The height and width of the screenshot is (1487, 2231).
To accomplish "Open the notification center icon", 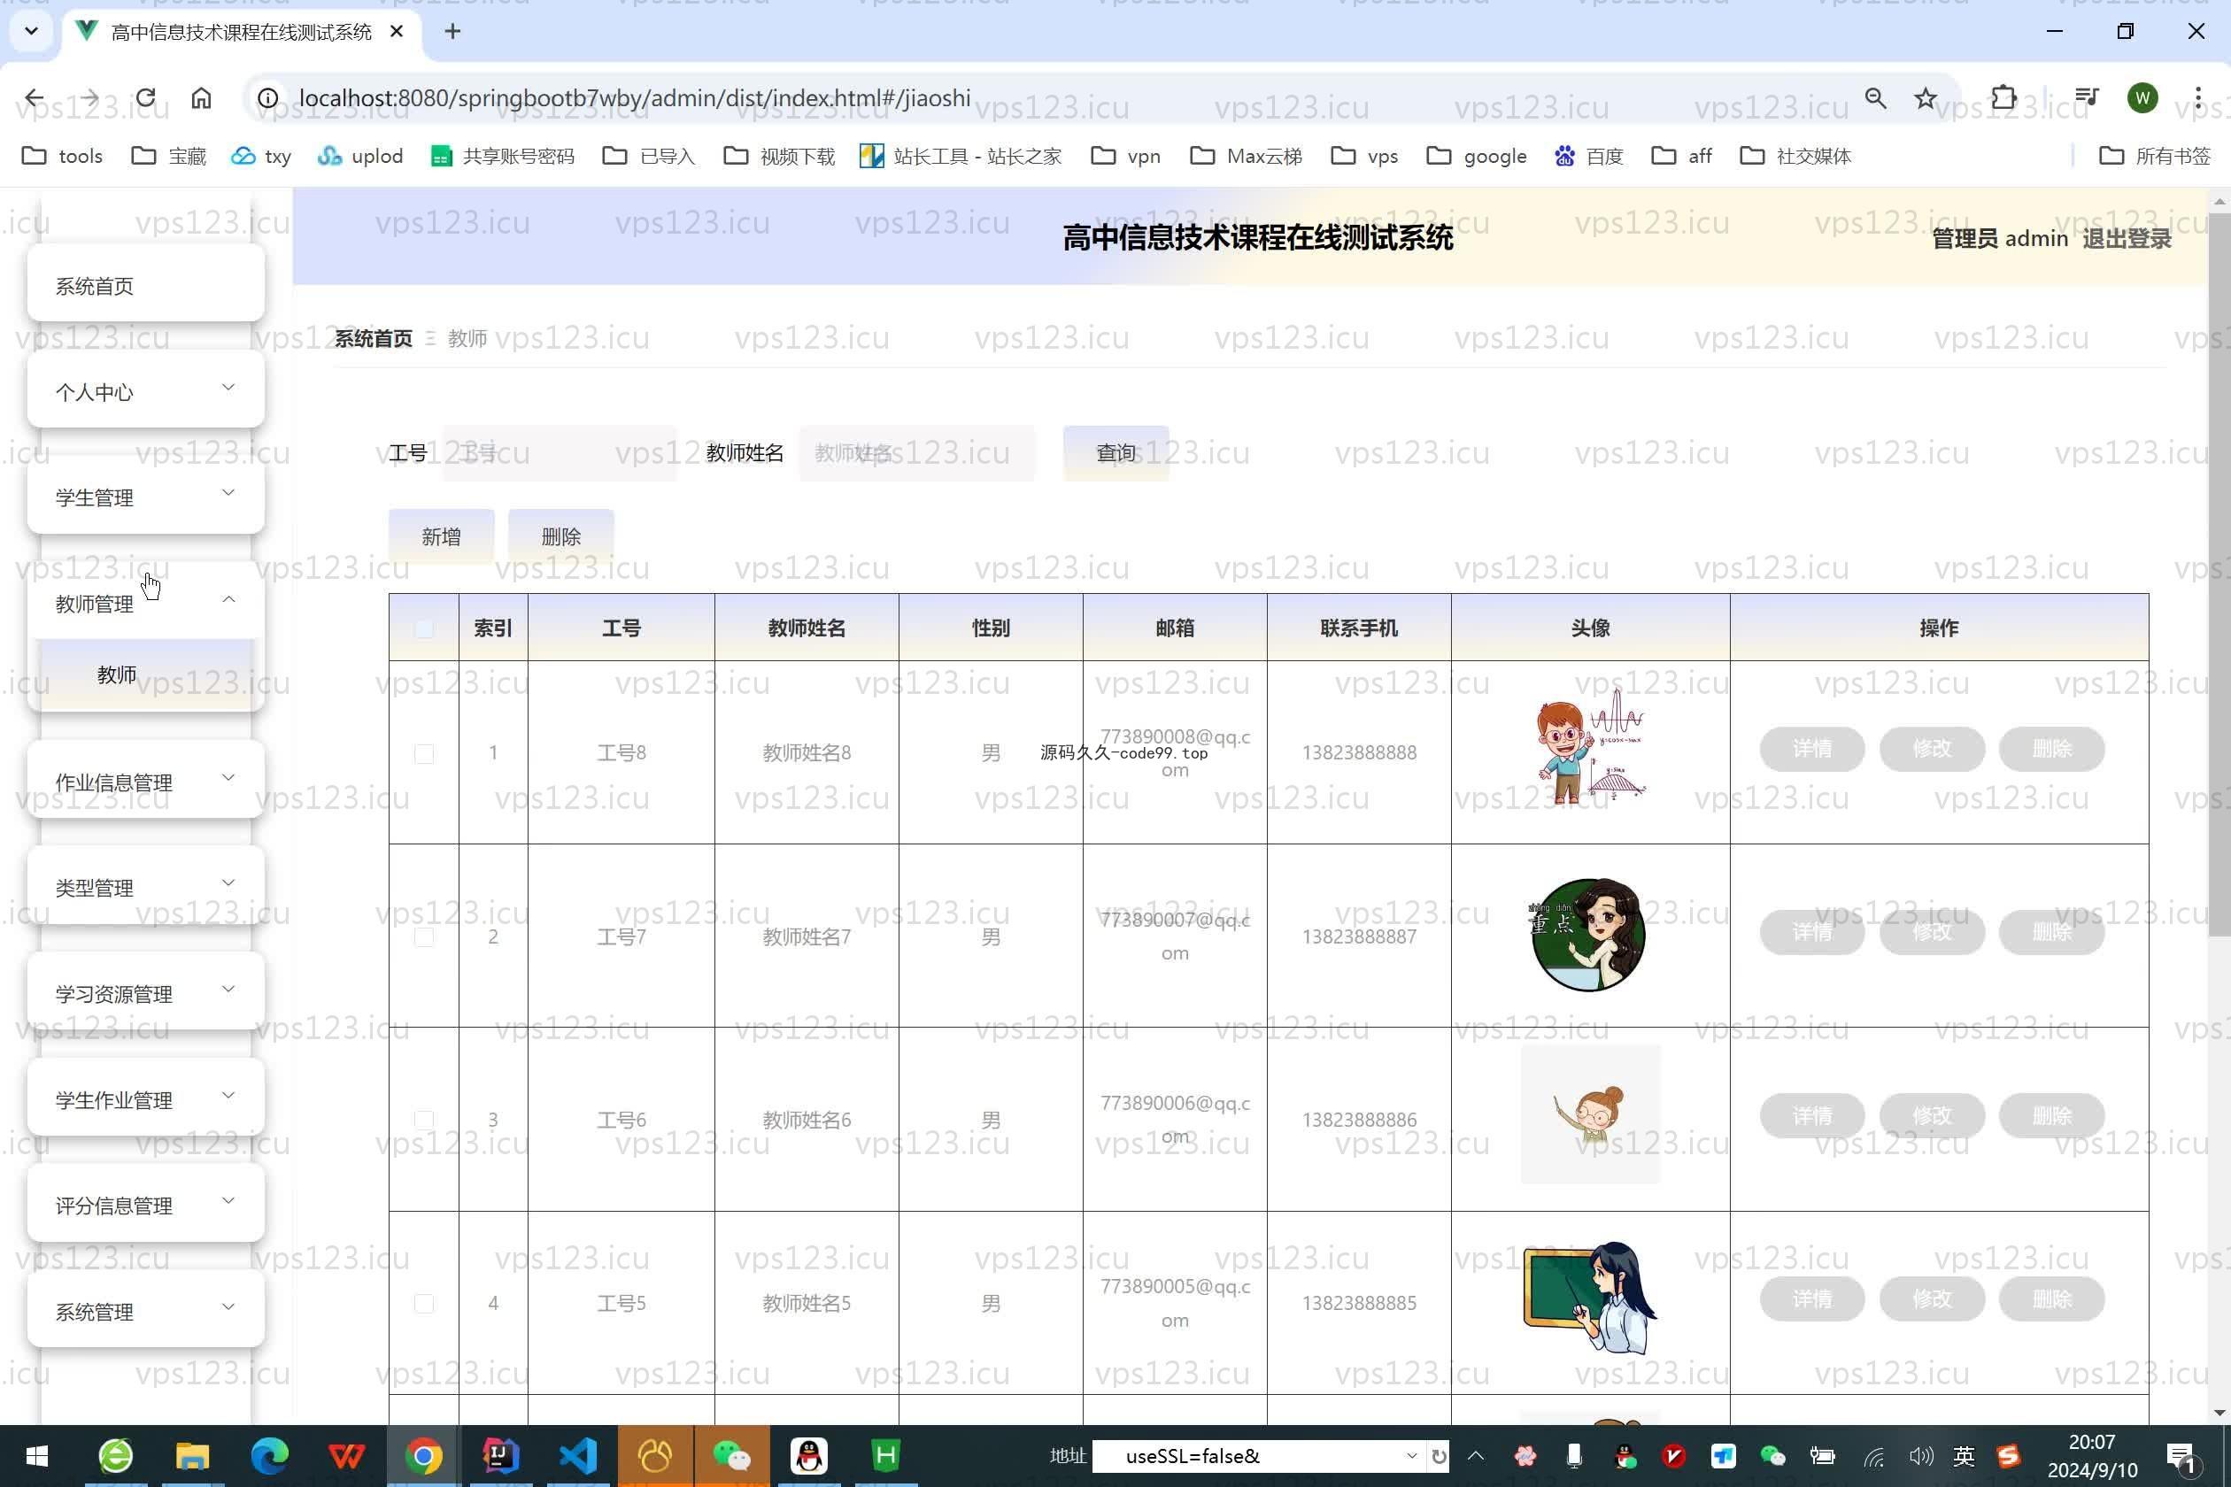I will click(x=2181, y=1457).
